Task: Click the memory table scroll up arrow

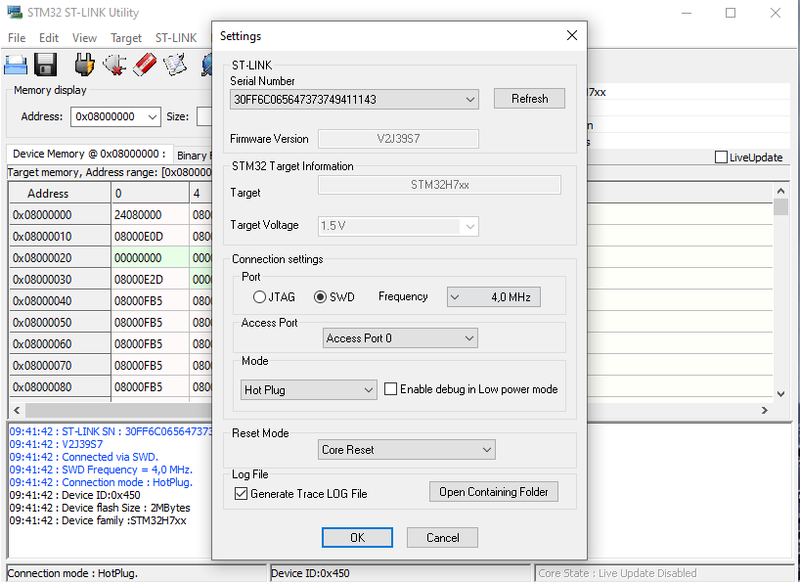Action: 780,191
